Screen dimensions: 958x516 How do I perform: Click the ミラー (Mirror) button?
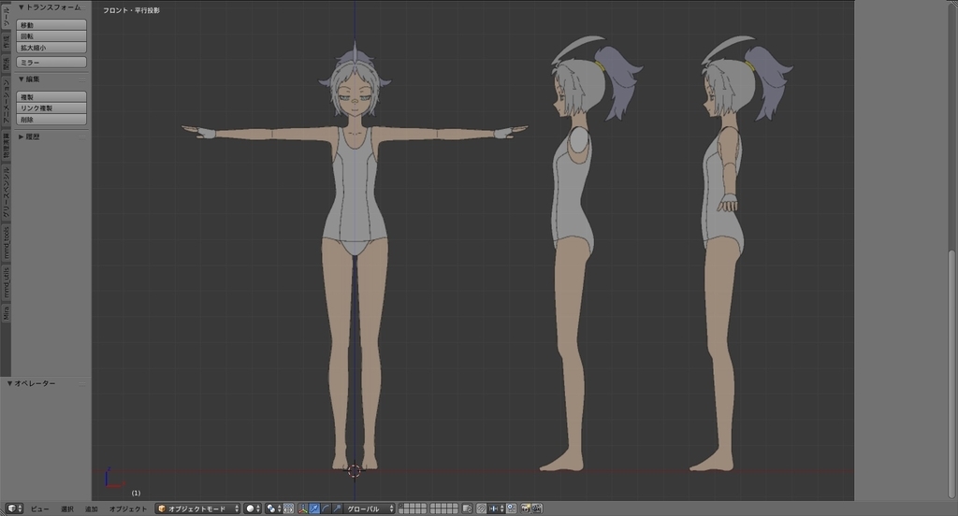(x=51, y=63)
